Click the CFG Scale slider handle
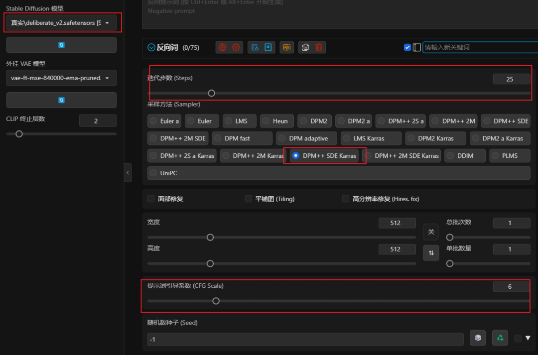The width and height of the screenshot is (538, 355). point(216,301)
